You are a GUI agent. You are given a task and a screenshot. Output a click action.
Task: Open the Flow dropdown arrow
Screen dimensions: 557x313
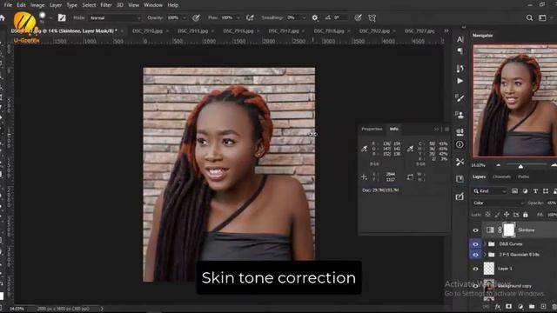point(238,17)
